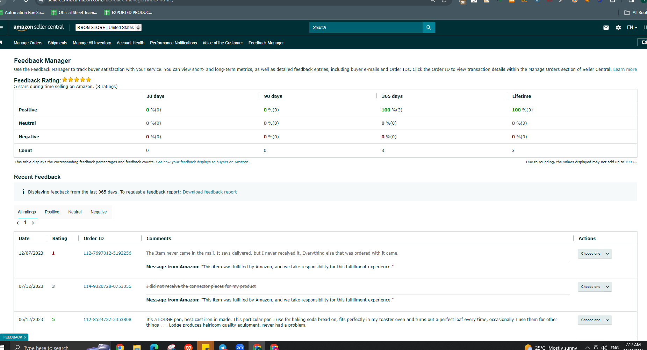Open Account Health menu
Screen dimensions: 647x350
[130, 43]
